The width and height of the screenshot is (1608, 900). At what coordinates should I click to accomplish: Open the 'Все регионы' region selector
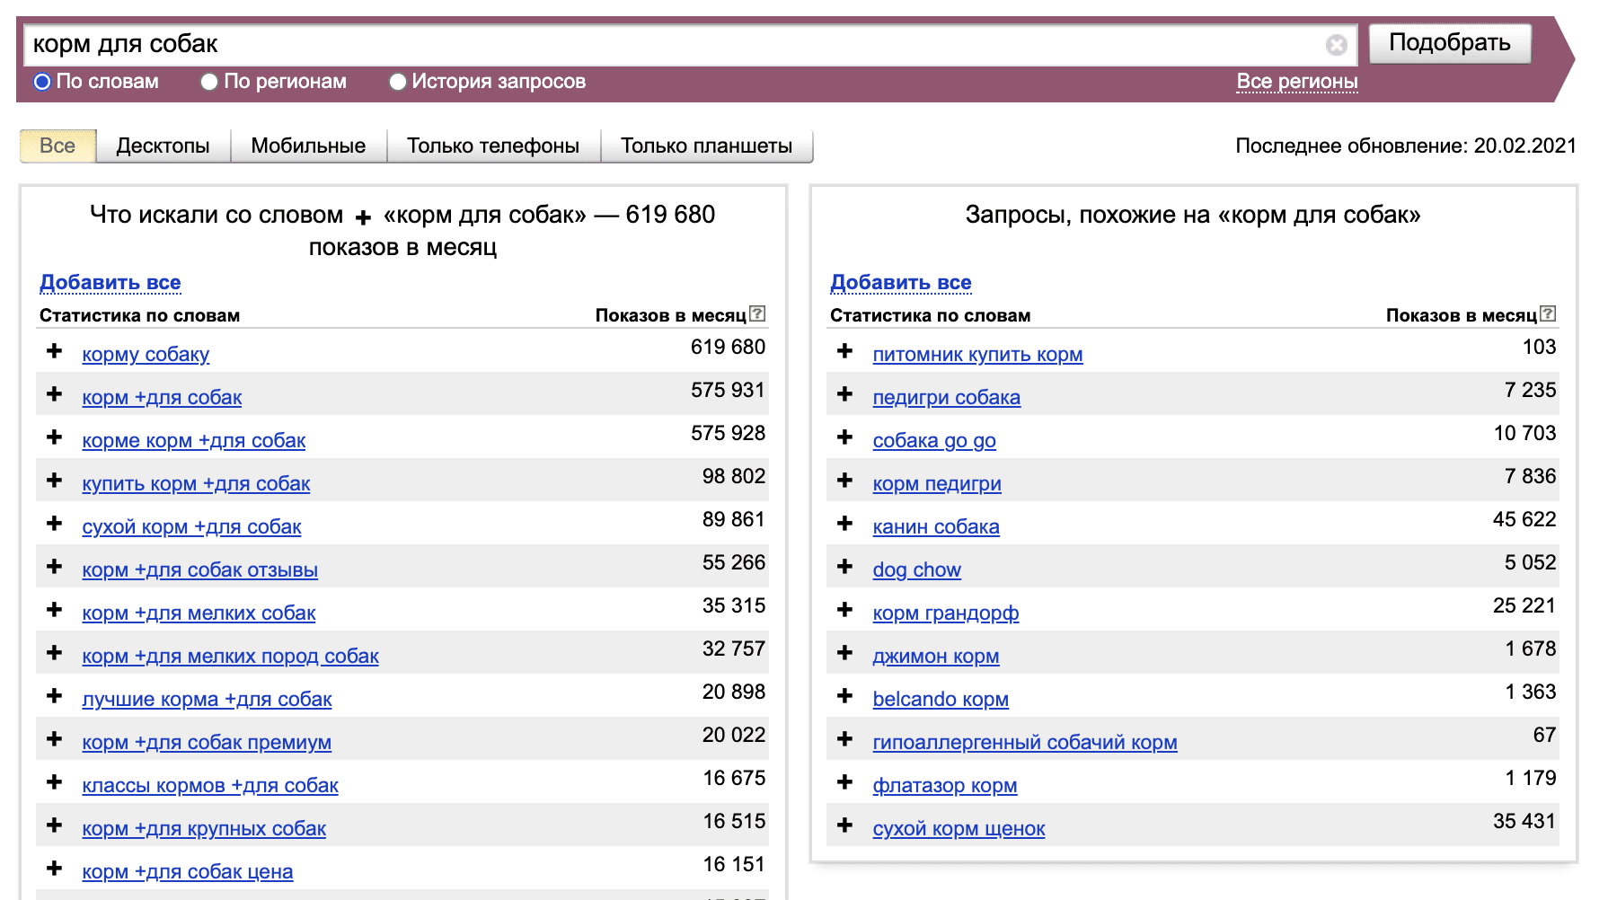(1296, 82)
